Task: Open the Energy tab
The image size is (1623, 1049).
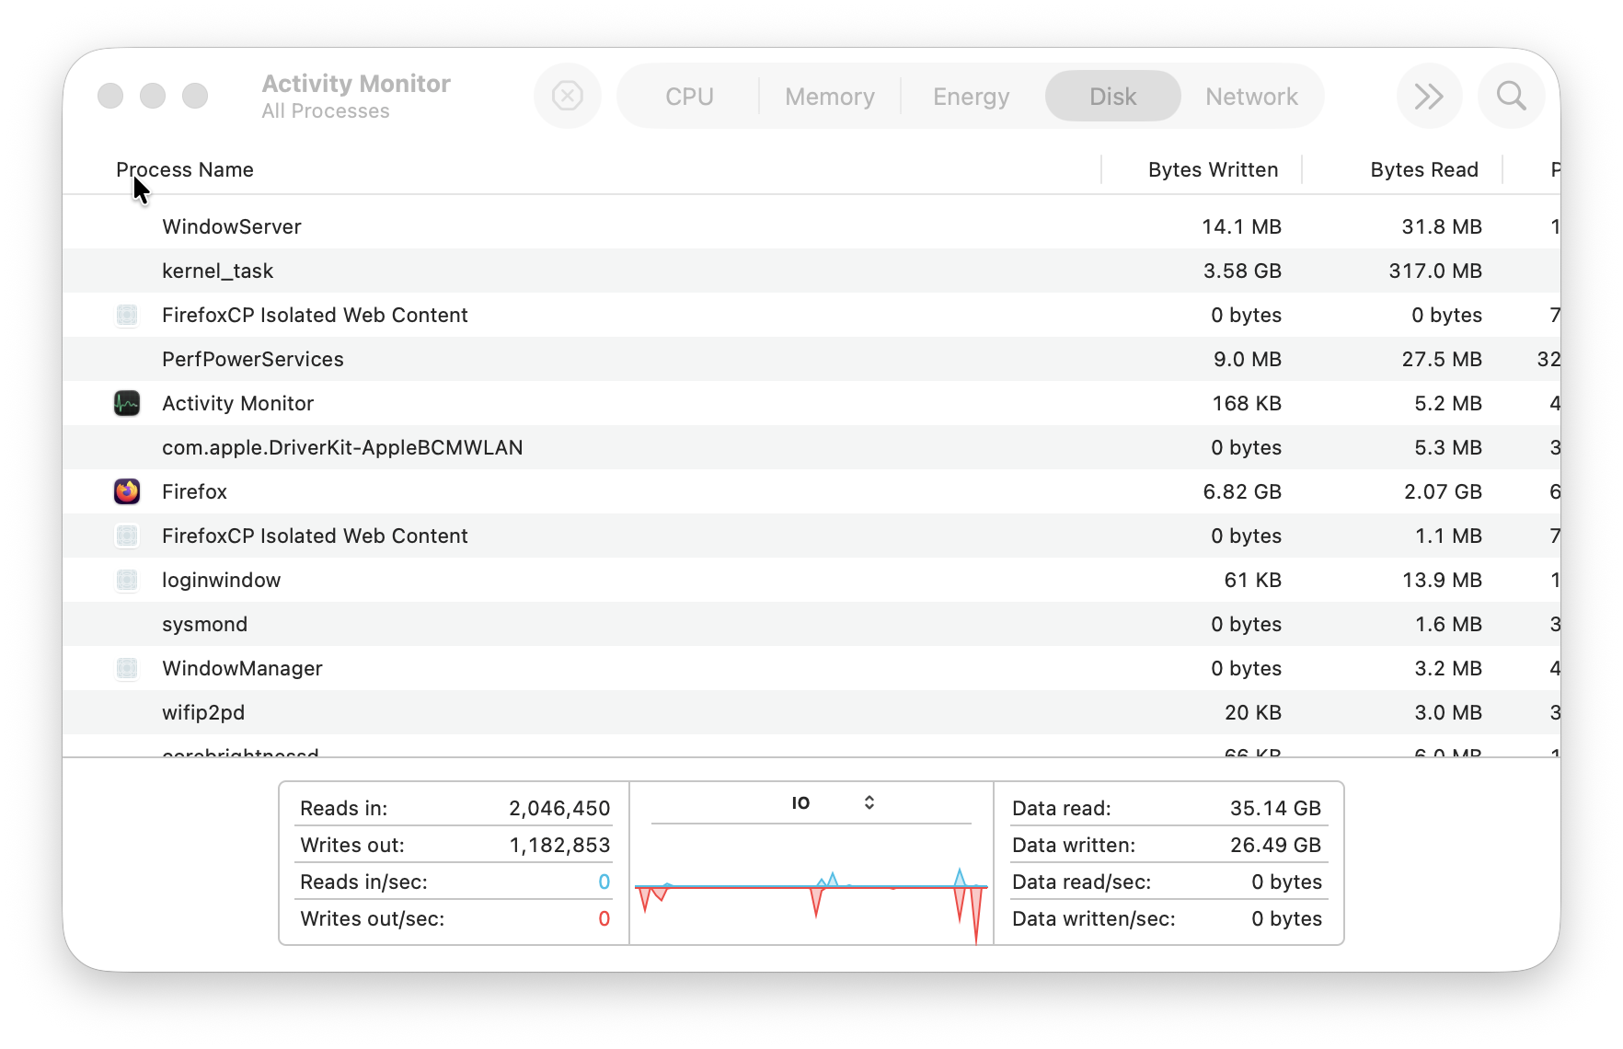Action: 970,96
